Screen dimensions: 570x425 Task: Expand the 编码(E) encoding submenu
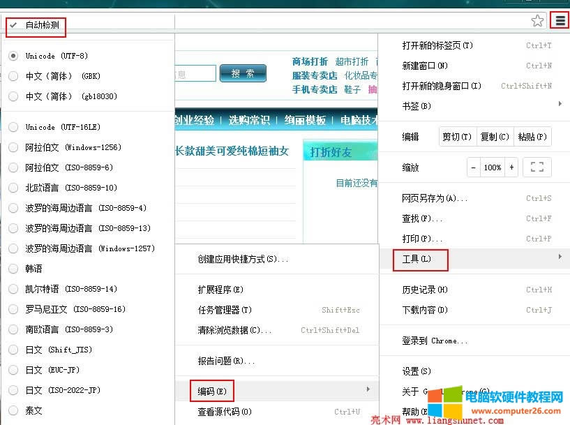coord(212,391)
